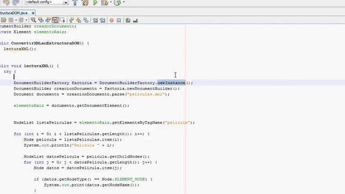Image resolution: width=345 pixels, height=194 pixels.
Task: Go Forward in editor history
Action: (21, 20)
